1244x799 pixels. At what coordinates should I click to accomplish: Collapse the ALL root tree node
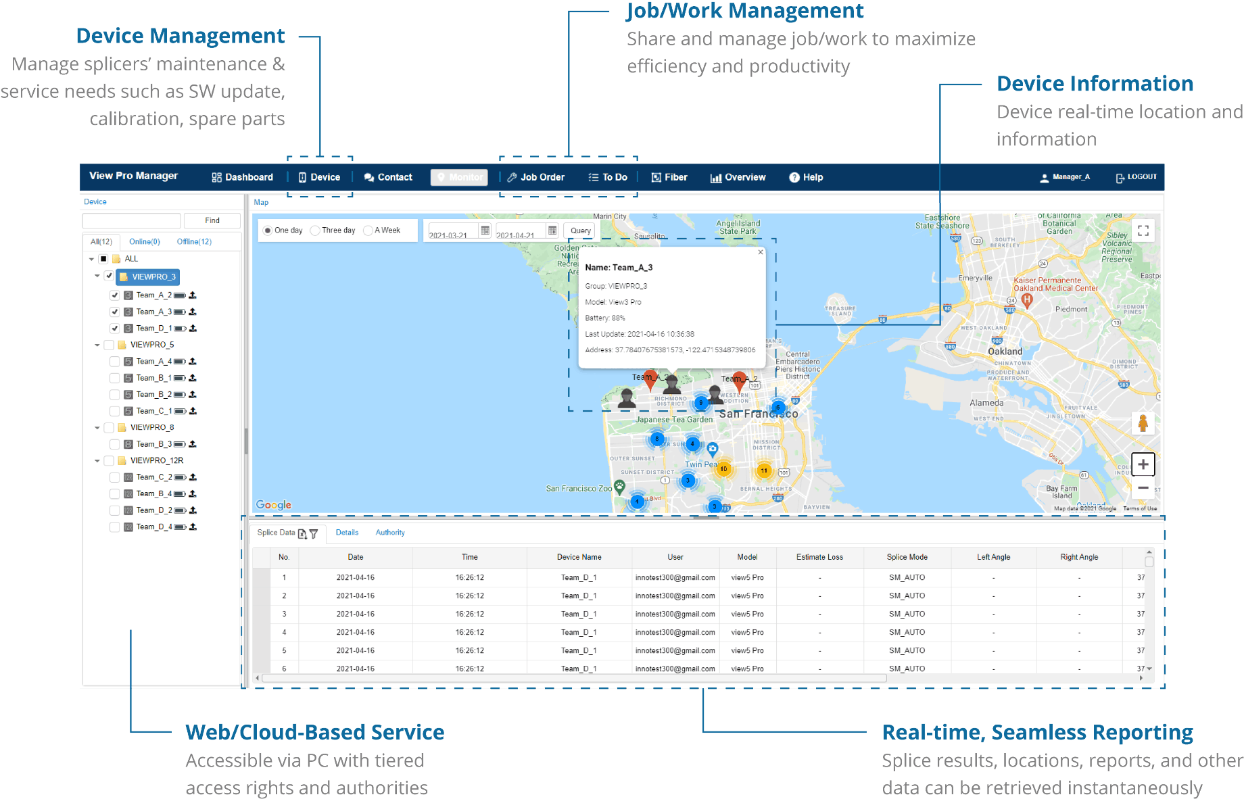(91, 259)
